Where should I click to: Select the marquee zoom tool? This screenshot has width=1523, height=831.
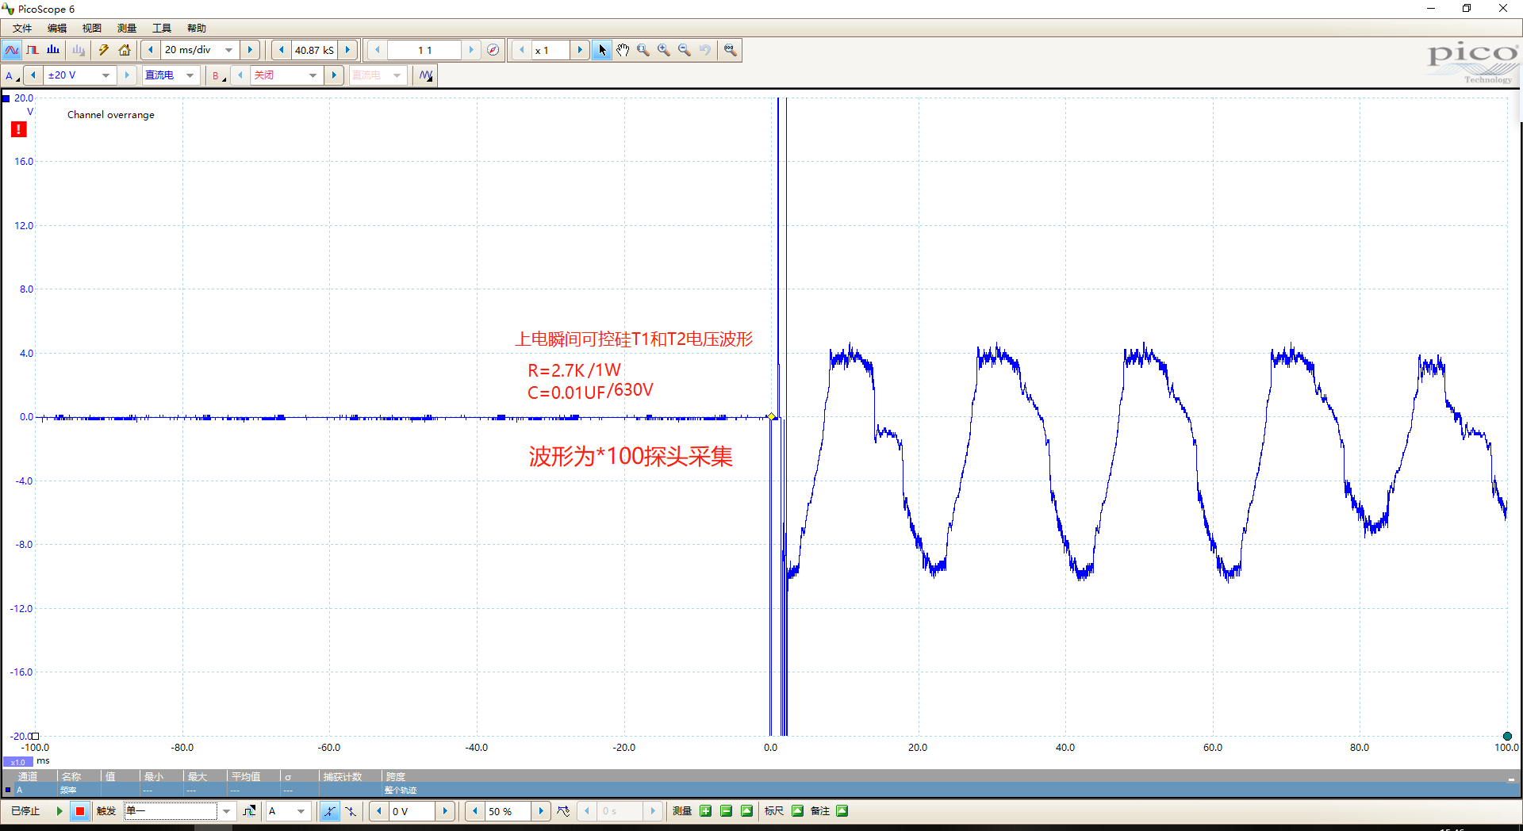(643, 50)
